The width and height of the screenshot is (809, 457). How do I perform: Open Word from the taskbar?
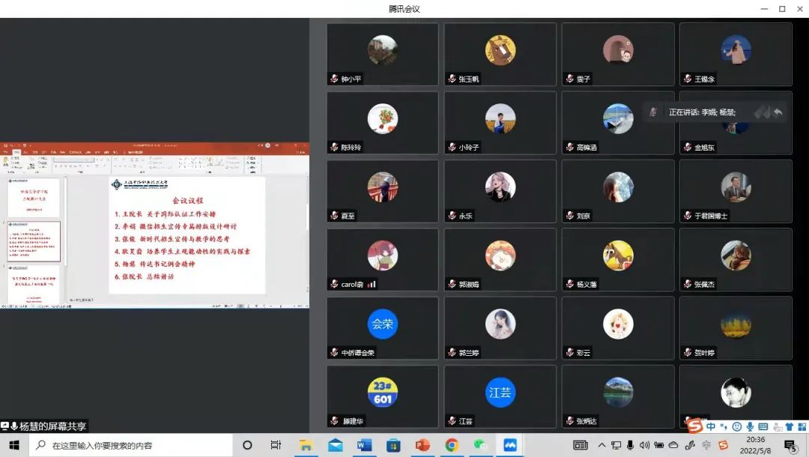(x=364, y=445)
